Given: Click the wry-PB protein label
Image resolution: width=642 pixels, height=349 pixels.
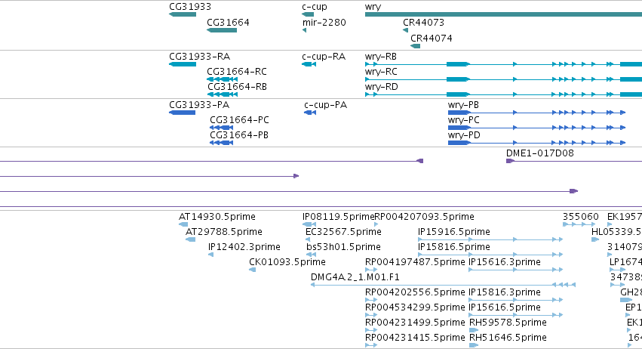Looking at the screenshot, I should click(463, 105).
